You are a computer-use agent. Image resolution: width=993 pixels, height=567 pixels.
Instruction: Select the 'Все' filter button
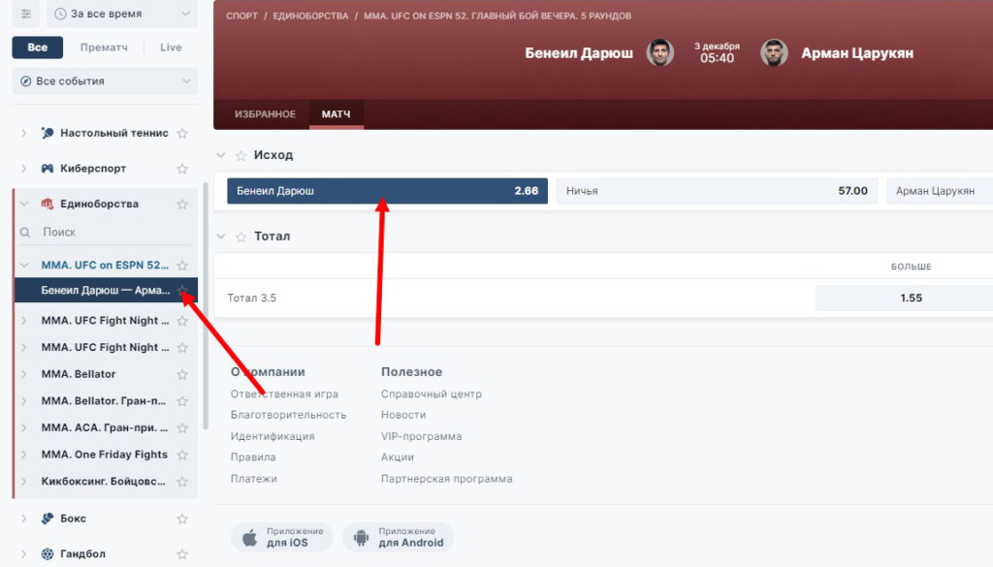pos(38,47)
